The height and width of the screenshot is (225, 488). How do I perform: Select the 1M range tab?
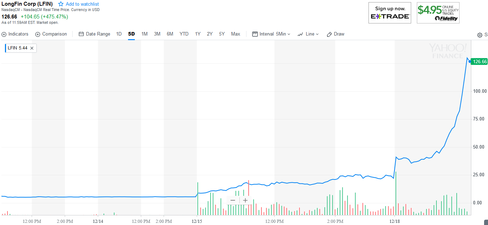click(x=144, y=34)
